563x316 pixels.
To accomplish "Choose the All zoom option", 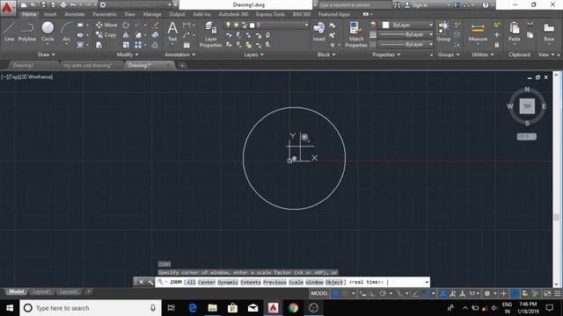I will [191, 283].
